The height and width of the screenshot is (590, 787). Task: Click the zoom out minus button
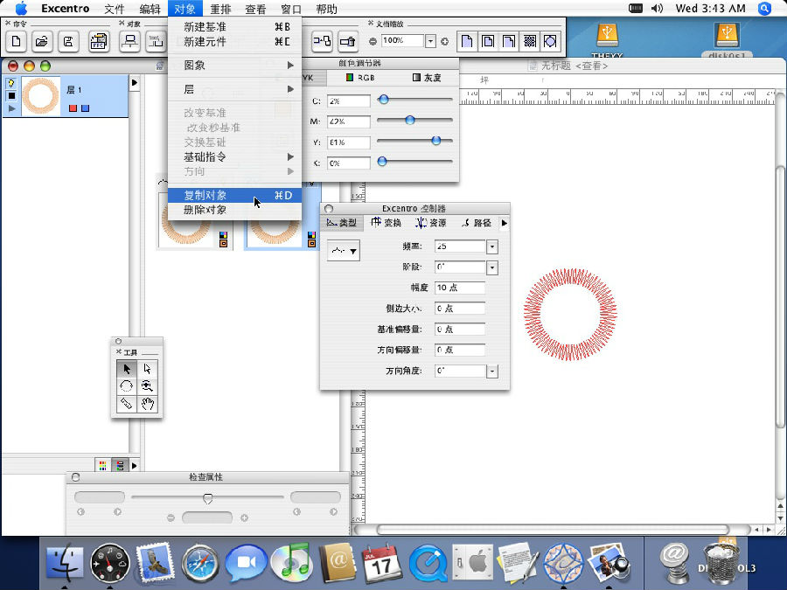373,41
